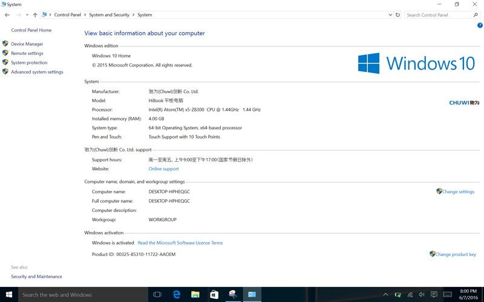
Task: Go back with the back arrow
Action: click(x=7, y=14)
